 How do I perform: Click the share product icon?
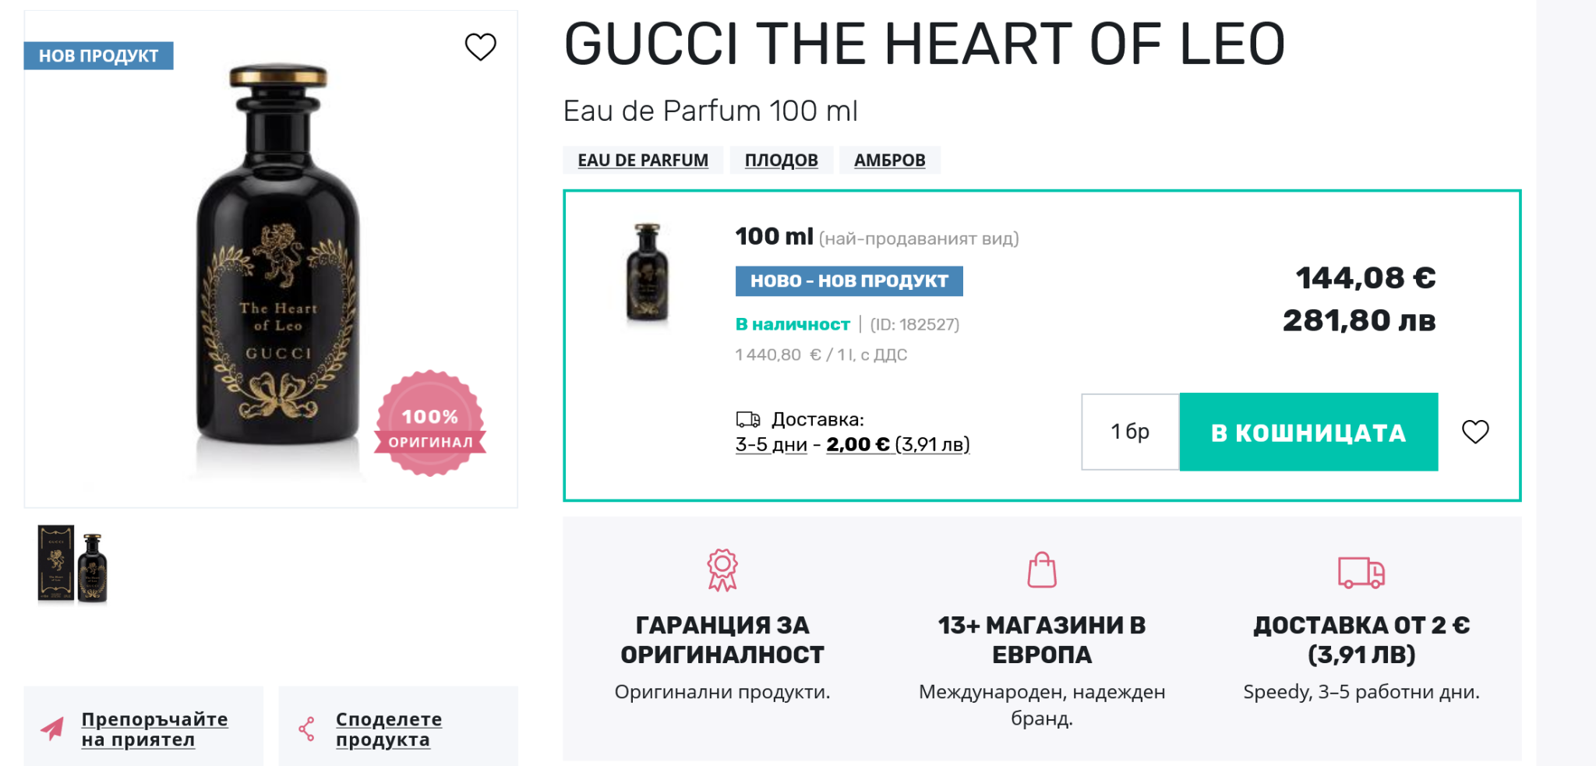pos(307,729)
